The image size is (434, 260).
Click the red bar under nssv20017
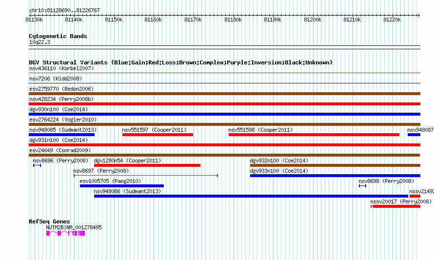tap(395, 206)
